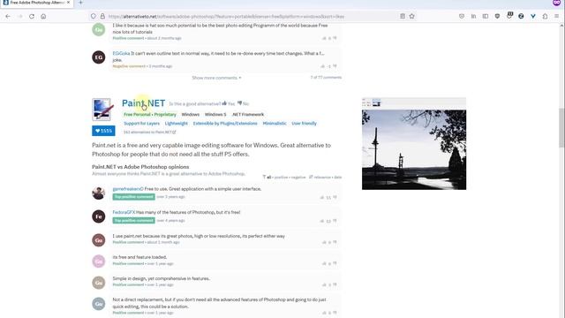Viewport: 565px width, 318px height.
Task: Open gamefreakenO user profile link
Action: point(128,189)
